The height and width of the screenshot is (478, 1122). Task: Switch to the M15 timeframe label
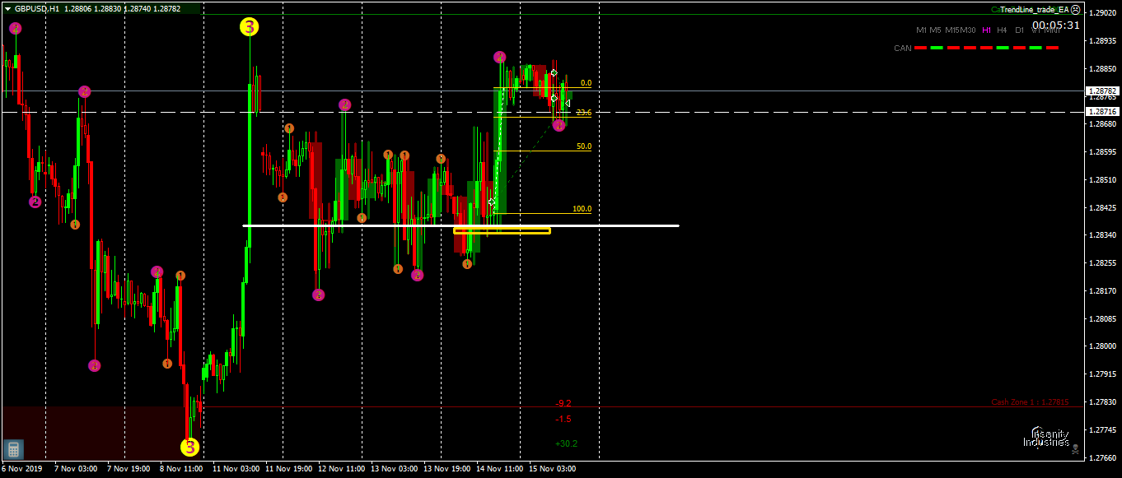click(x=952, y=30)
